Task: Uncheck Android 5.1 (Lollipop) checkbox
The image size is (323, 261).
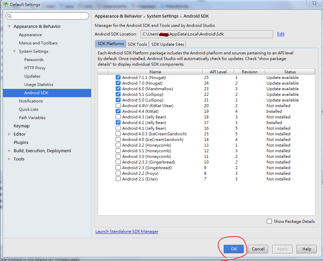Action: tap(118, 94)
